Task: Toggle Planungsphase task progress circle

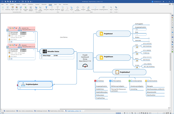Action: (x=112, y=81)
